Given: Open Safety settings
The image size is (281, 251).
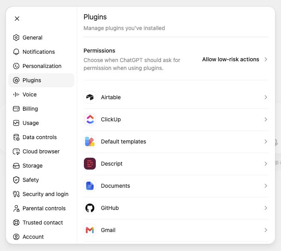Looking at the screenshot, I should (x=41, y=180).
